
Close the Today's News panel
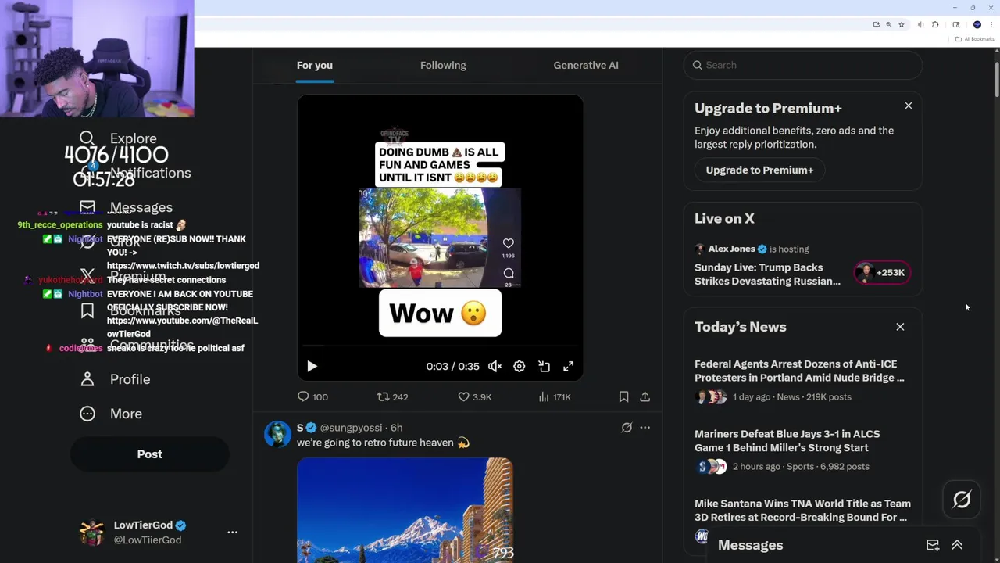click(x=900, y=327)
